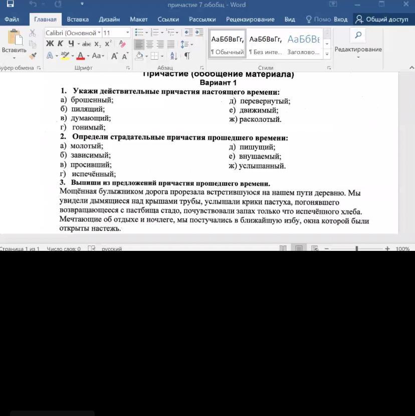415x416 pixels.
Task: Toggle superscript x² formatting
Action: [108, 44]
